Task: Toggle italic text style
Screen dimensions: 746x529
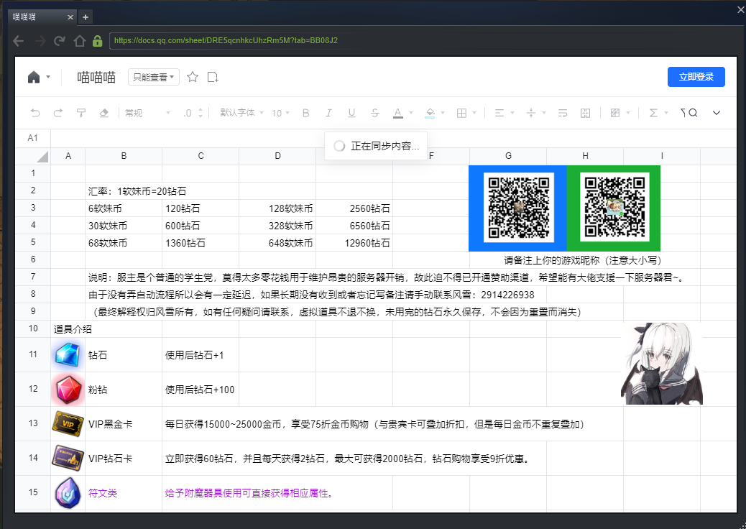Action: pyautogui.click(x=328, y=113)
